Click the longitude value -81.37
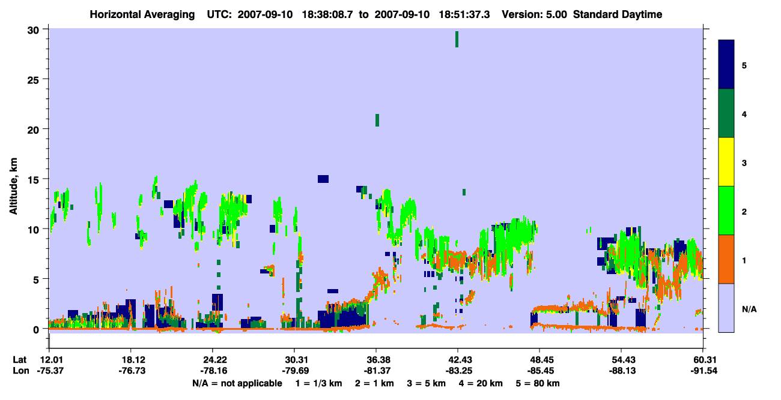Image resolution: width=781 pixels, height=400 pixels. [375, 371]
